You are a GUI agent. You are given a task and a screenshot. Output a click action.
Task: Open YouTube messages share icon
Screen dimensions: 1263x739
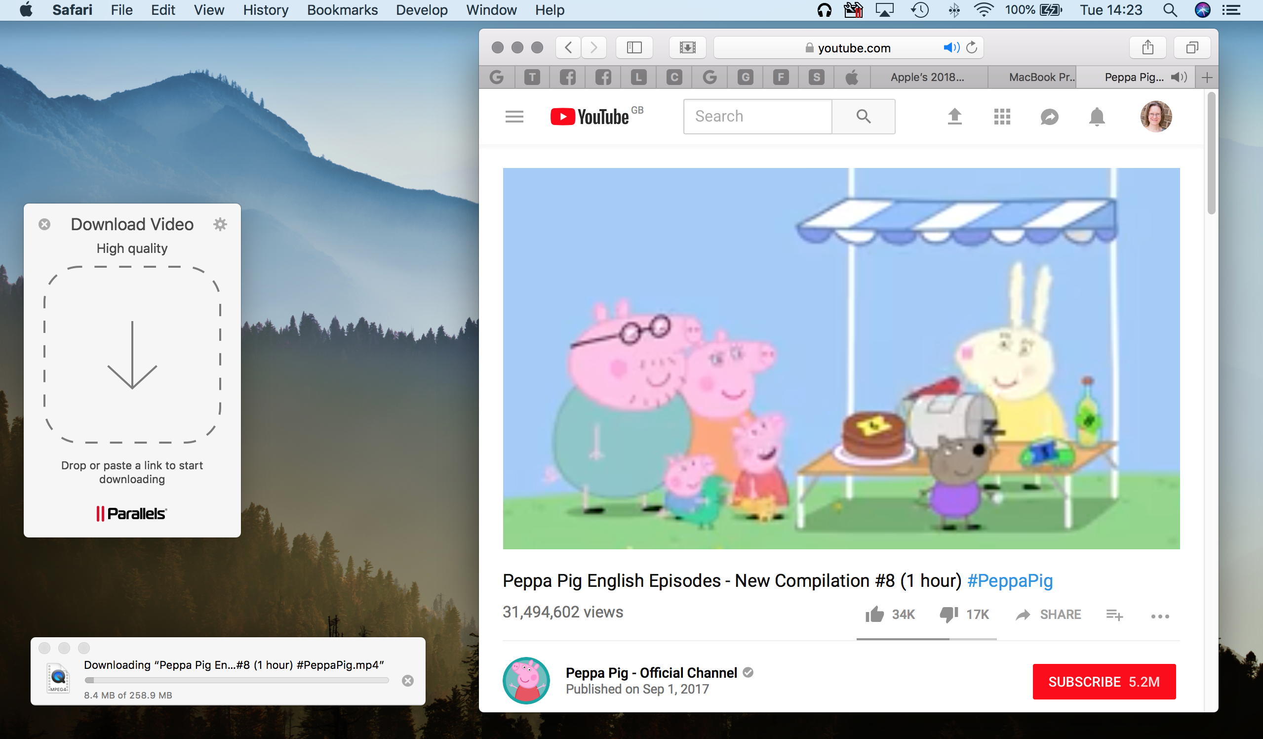click(x=1050, y=116)
